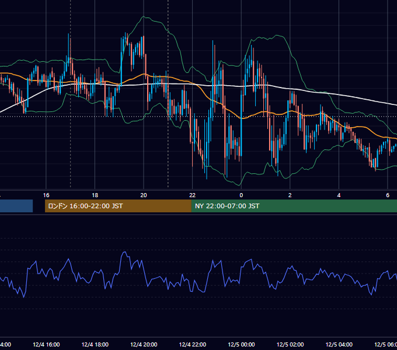Click the 12/4 22:00 date label

click(x=193, y=345)
